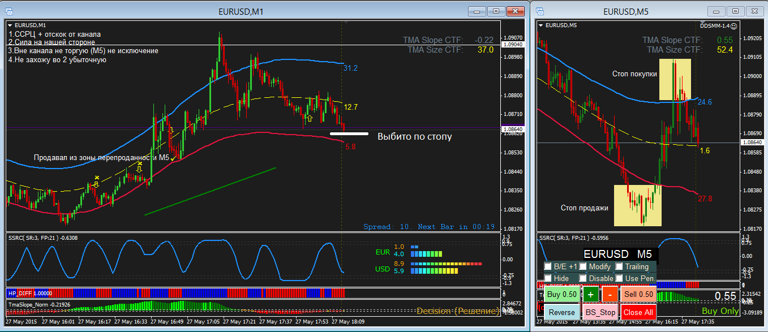This screenshot has width=768, height=332.
Task: Restore down the EURUSD,M1 chart window
Action: 496,11
